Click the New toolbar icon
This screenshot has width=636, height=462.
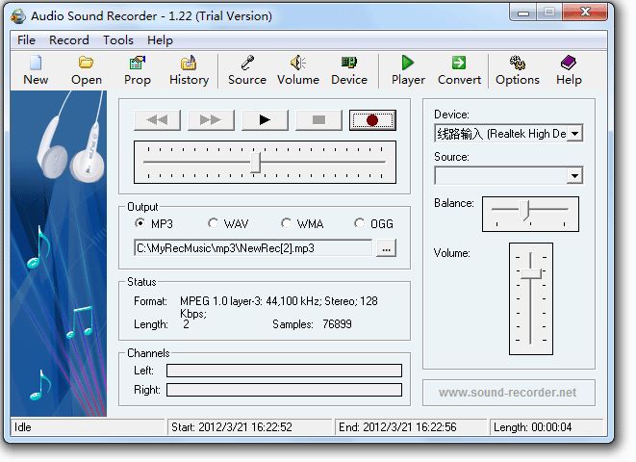(36, 69)
